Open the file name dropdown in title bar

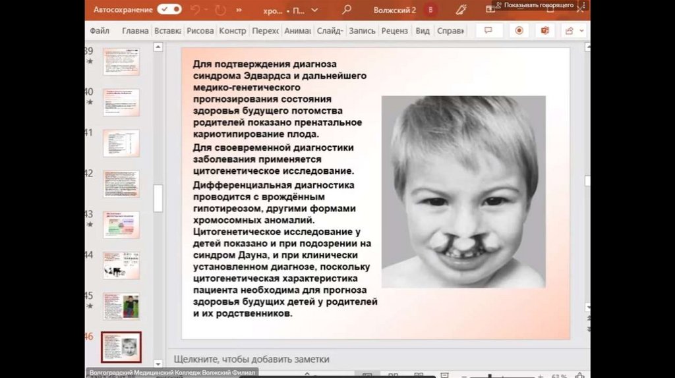tap(314, 10)
